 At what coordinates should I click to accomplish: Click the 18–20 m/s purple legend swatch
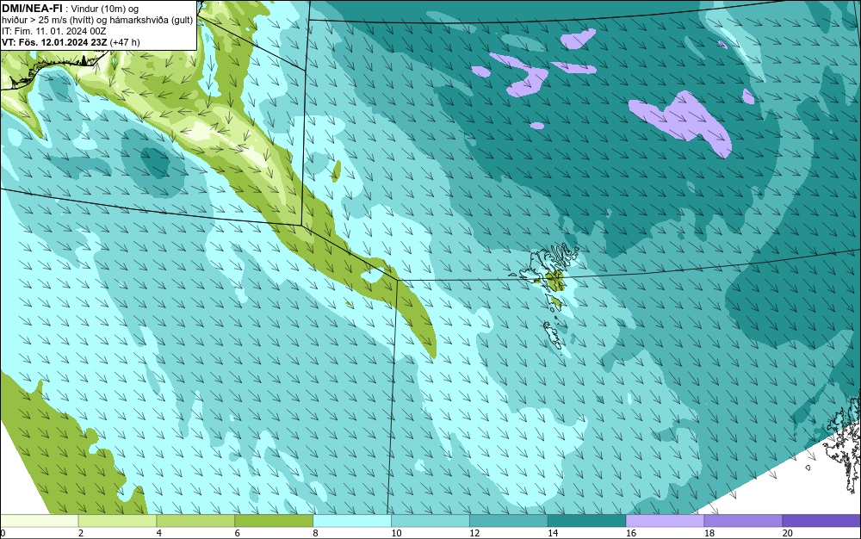[x=744, y=521]
